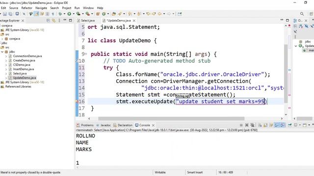314x176 pixels.
Task: Select CreateDemo.java in Package Explorer
Action: coord(24,61)
